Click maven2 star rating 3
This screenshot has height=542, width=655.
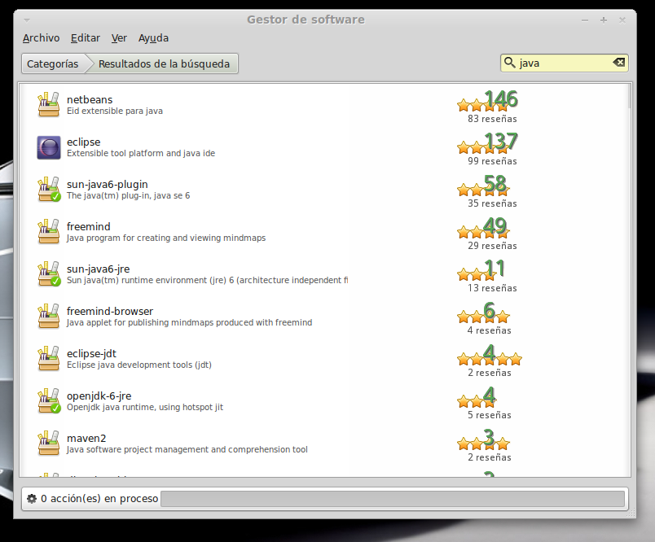pos(483,439)
